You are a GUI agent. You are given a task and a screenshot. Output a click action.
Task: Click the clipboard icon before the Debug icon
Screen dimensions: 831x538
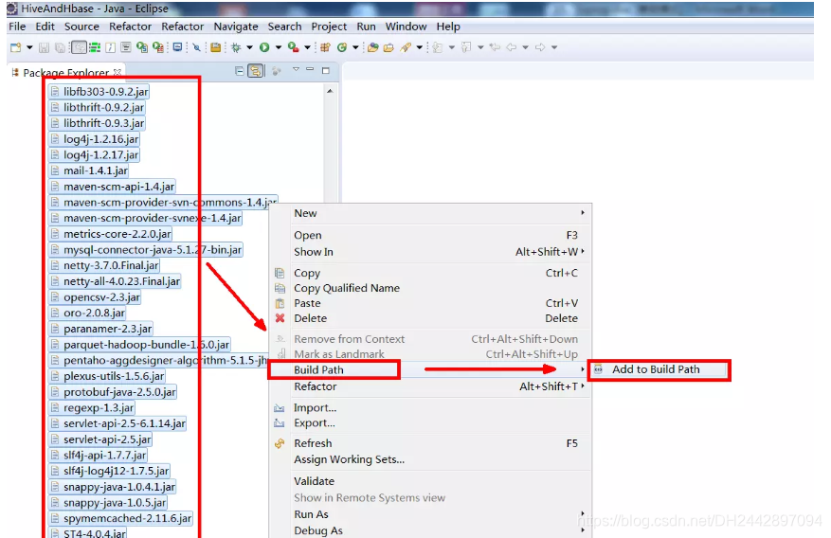(216, 47)
